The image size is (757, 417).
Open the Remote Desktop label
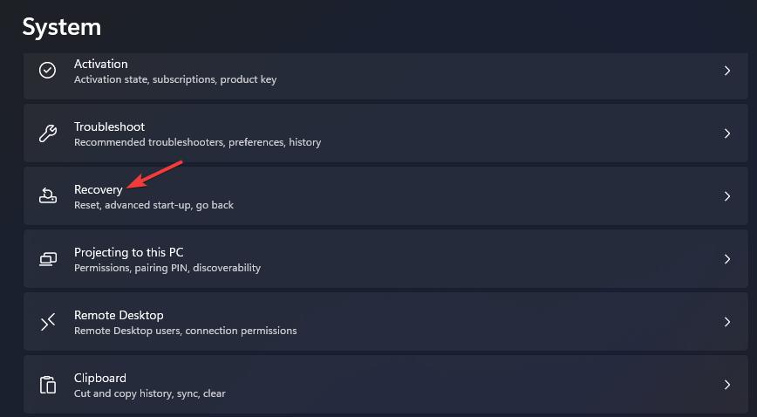click(119, 315)
